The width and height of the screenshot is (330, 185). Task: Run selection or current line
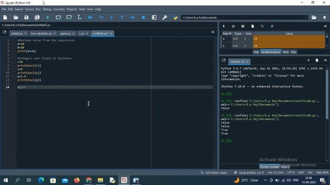point(79,17)
